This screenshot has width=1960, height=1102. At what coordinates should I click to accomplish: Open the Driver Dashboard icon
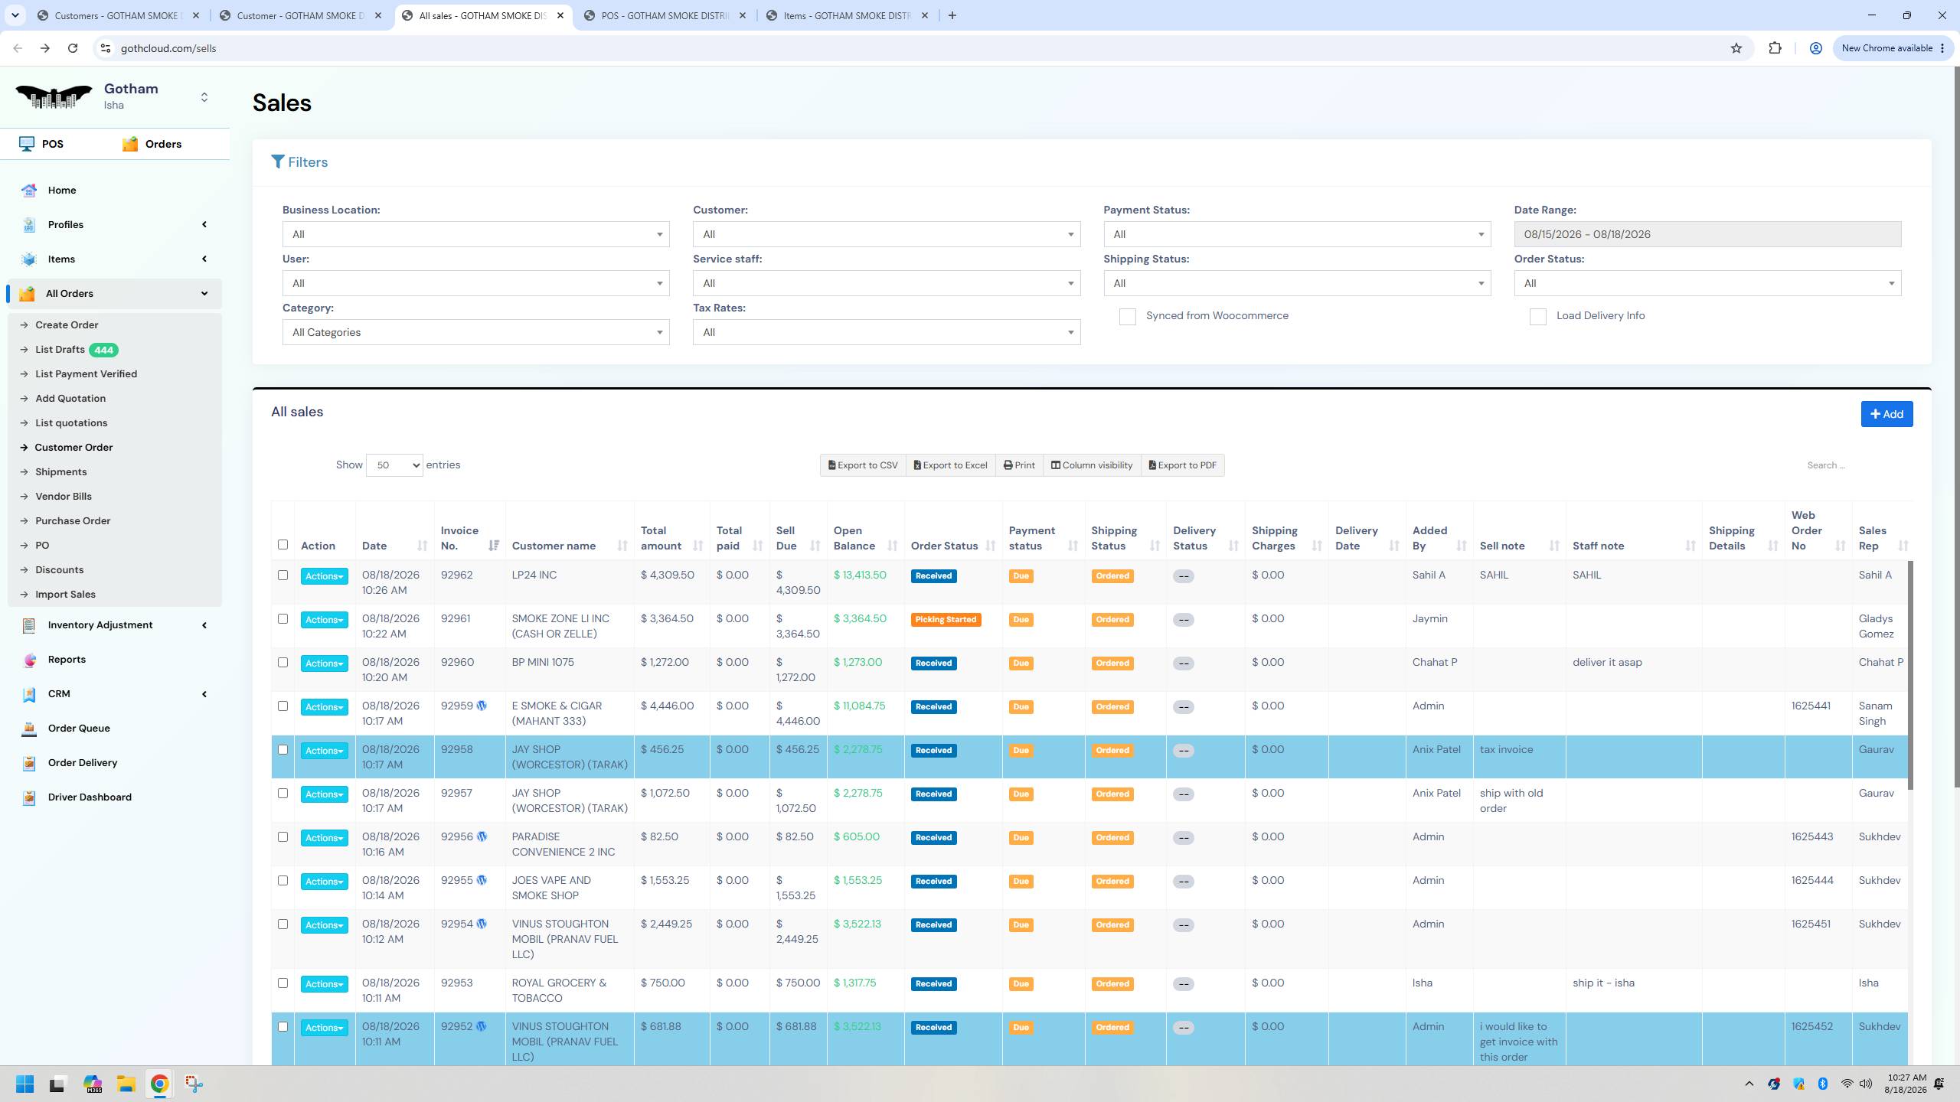pyautogui.click(x=29, y=797)
